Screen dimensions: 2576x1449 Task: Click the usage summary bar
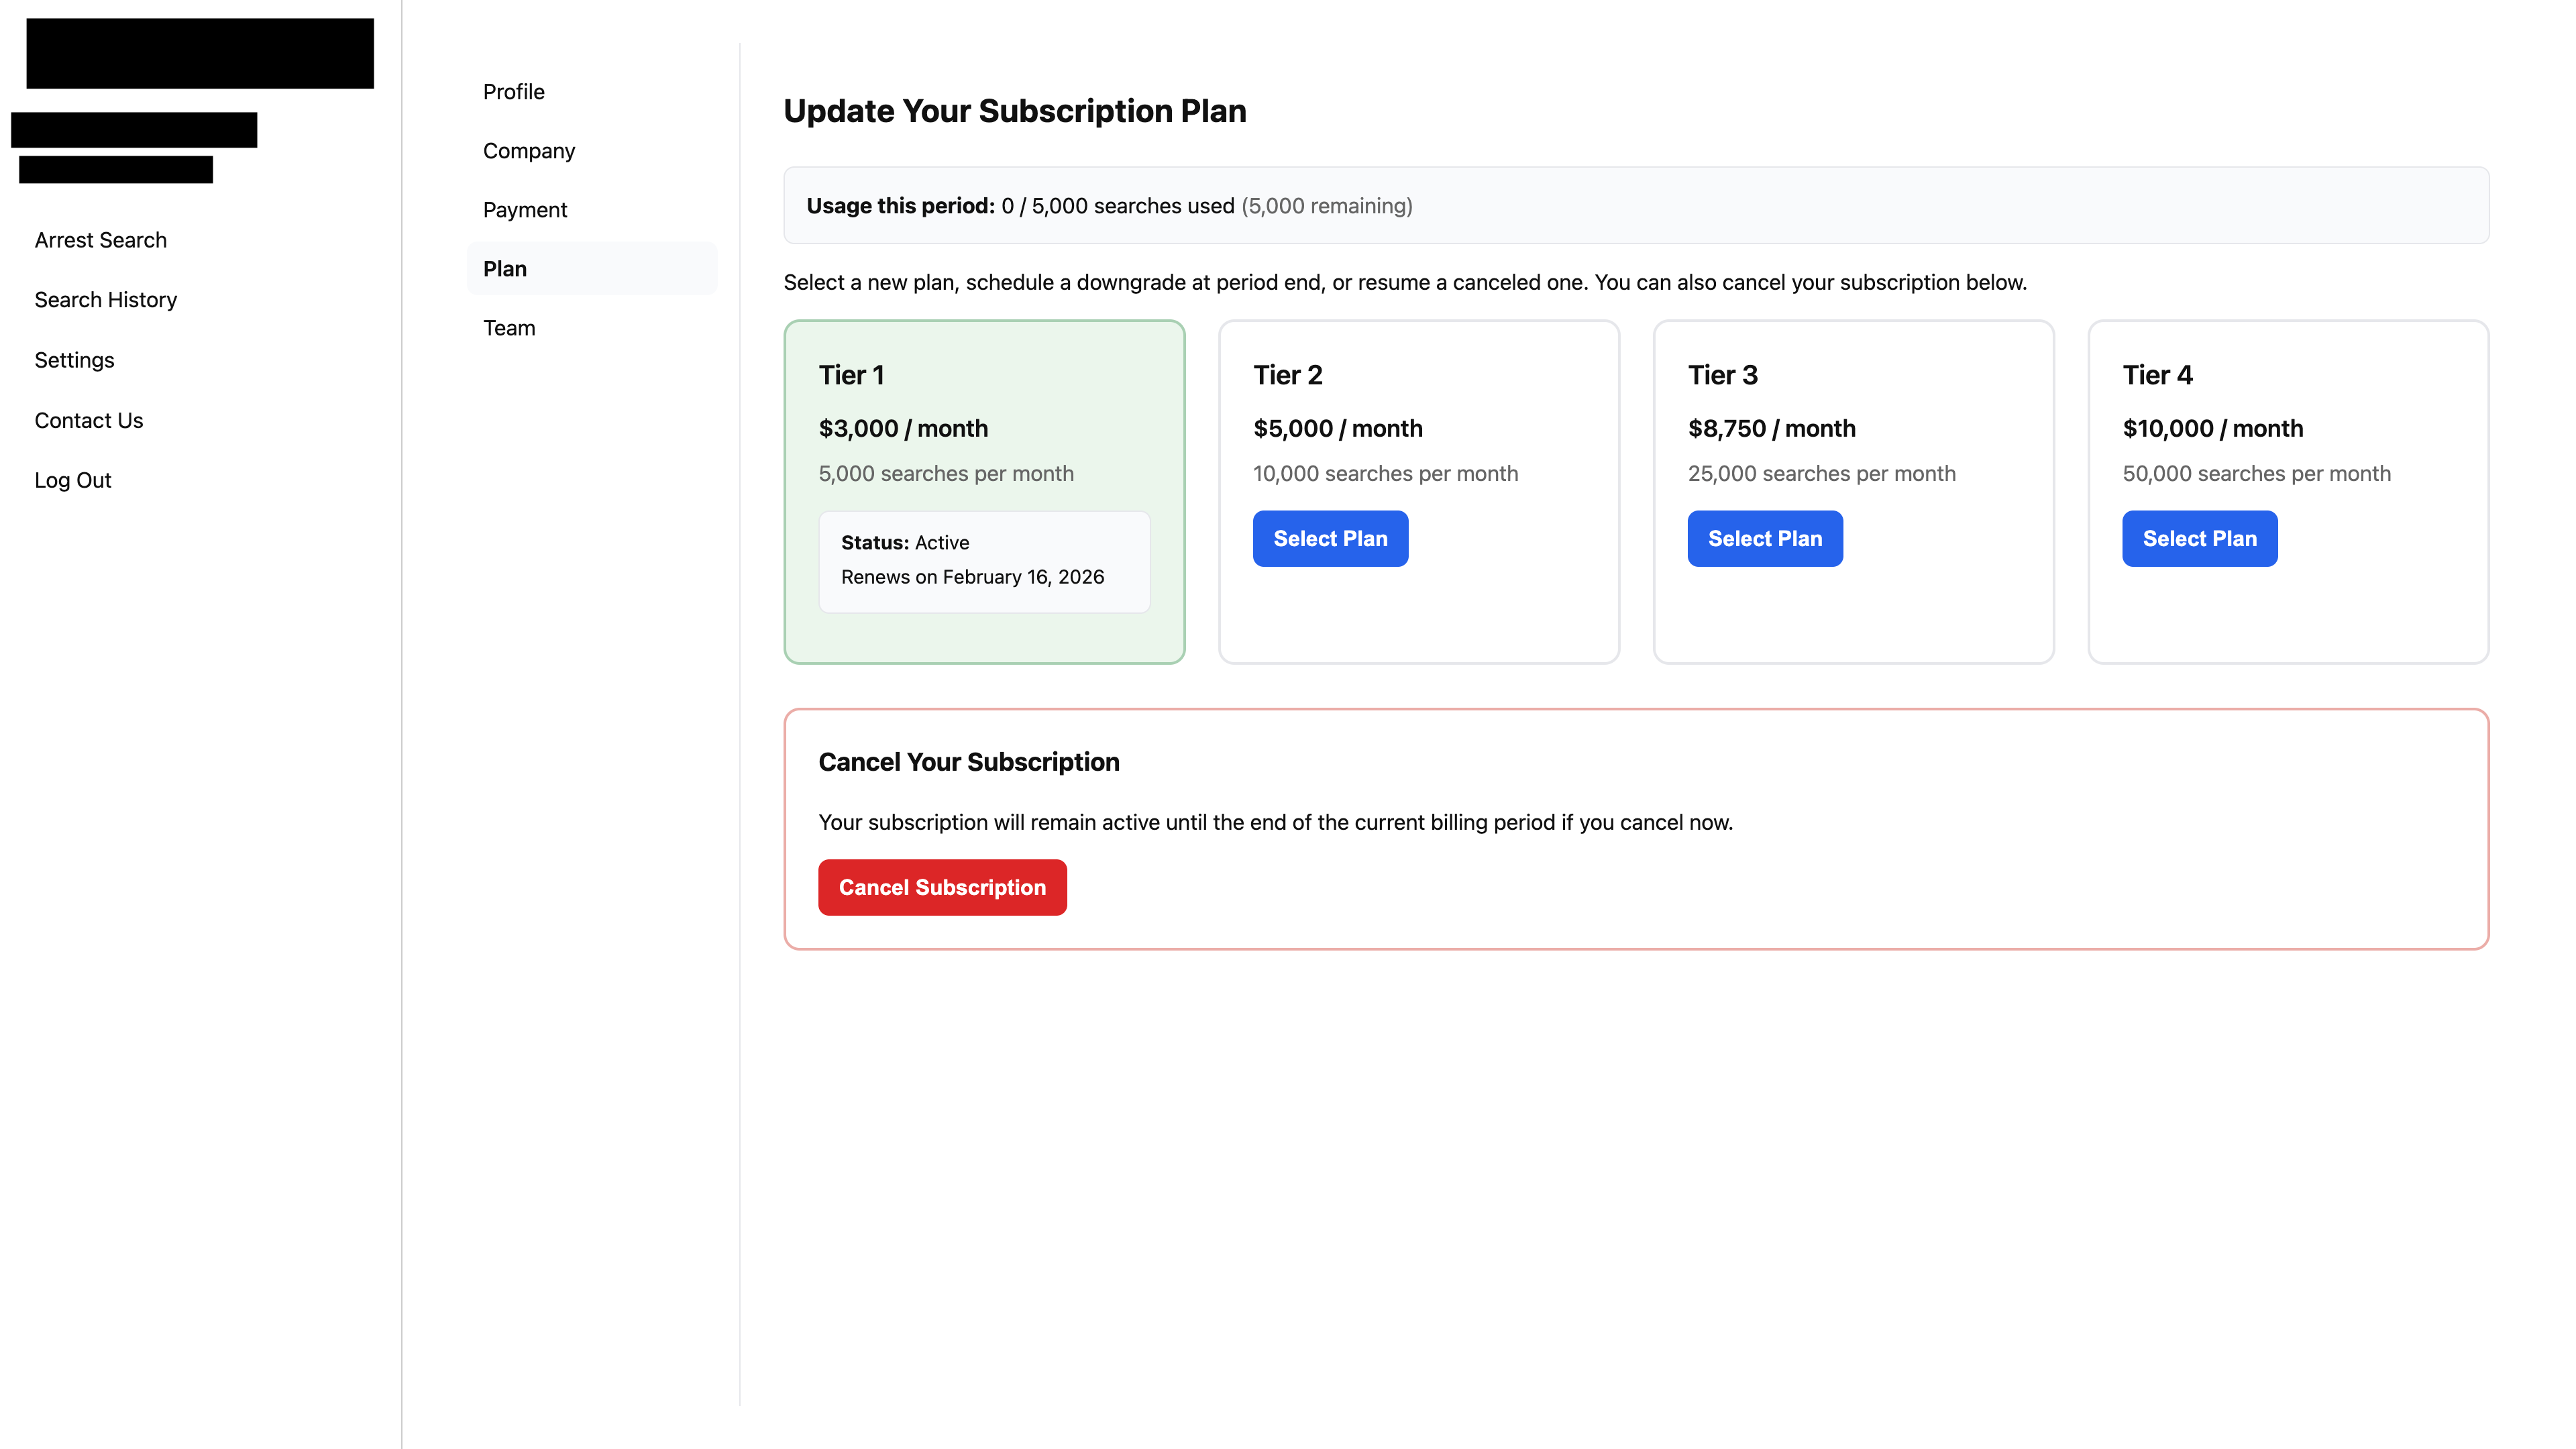[x=1636, y=205]
